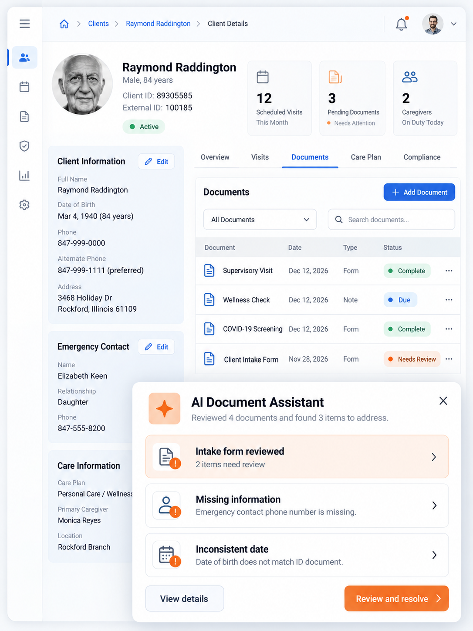Click the Clients breadcrumb link
The width and height of the screenshot is (473, 631).
98,24
